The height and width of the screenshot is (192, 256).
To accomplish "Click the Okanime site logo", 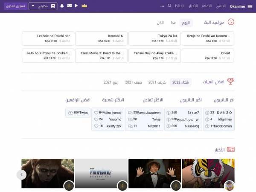I will click(x=237, y=6).
